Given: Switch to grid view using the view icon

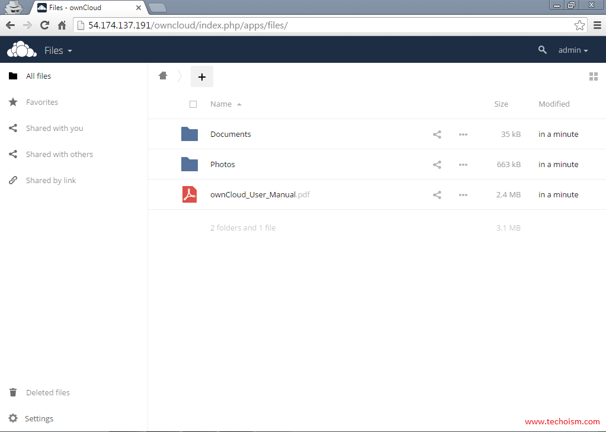Looking at the screenshot, I should click(x=593, y=76).
